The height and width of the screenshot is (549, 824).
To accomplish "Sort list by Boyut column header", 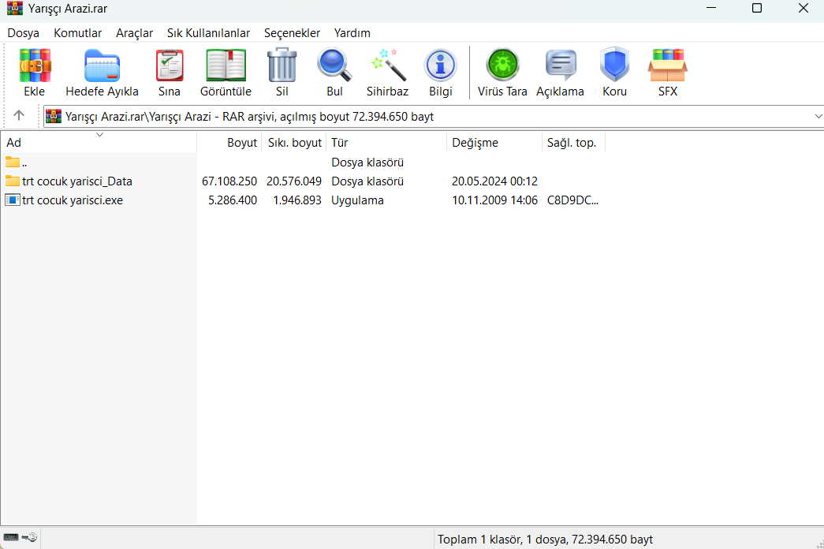I will tap(228, 143).
